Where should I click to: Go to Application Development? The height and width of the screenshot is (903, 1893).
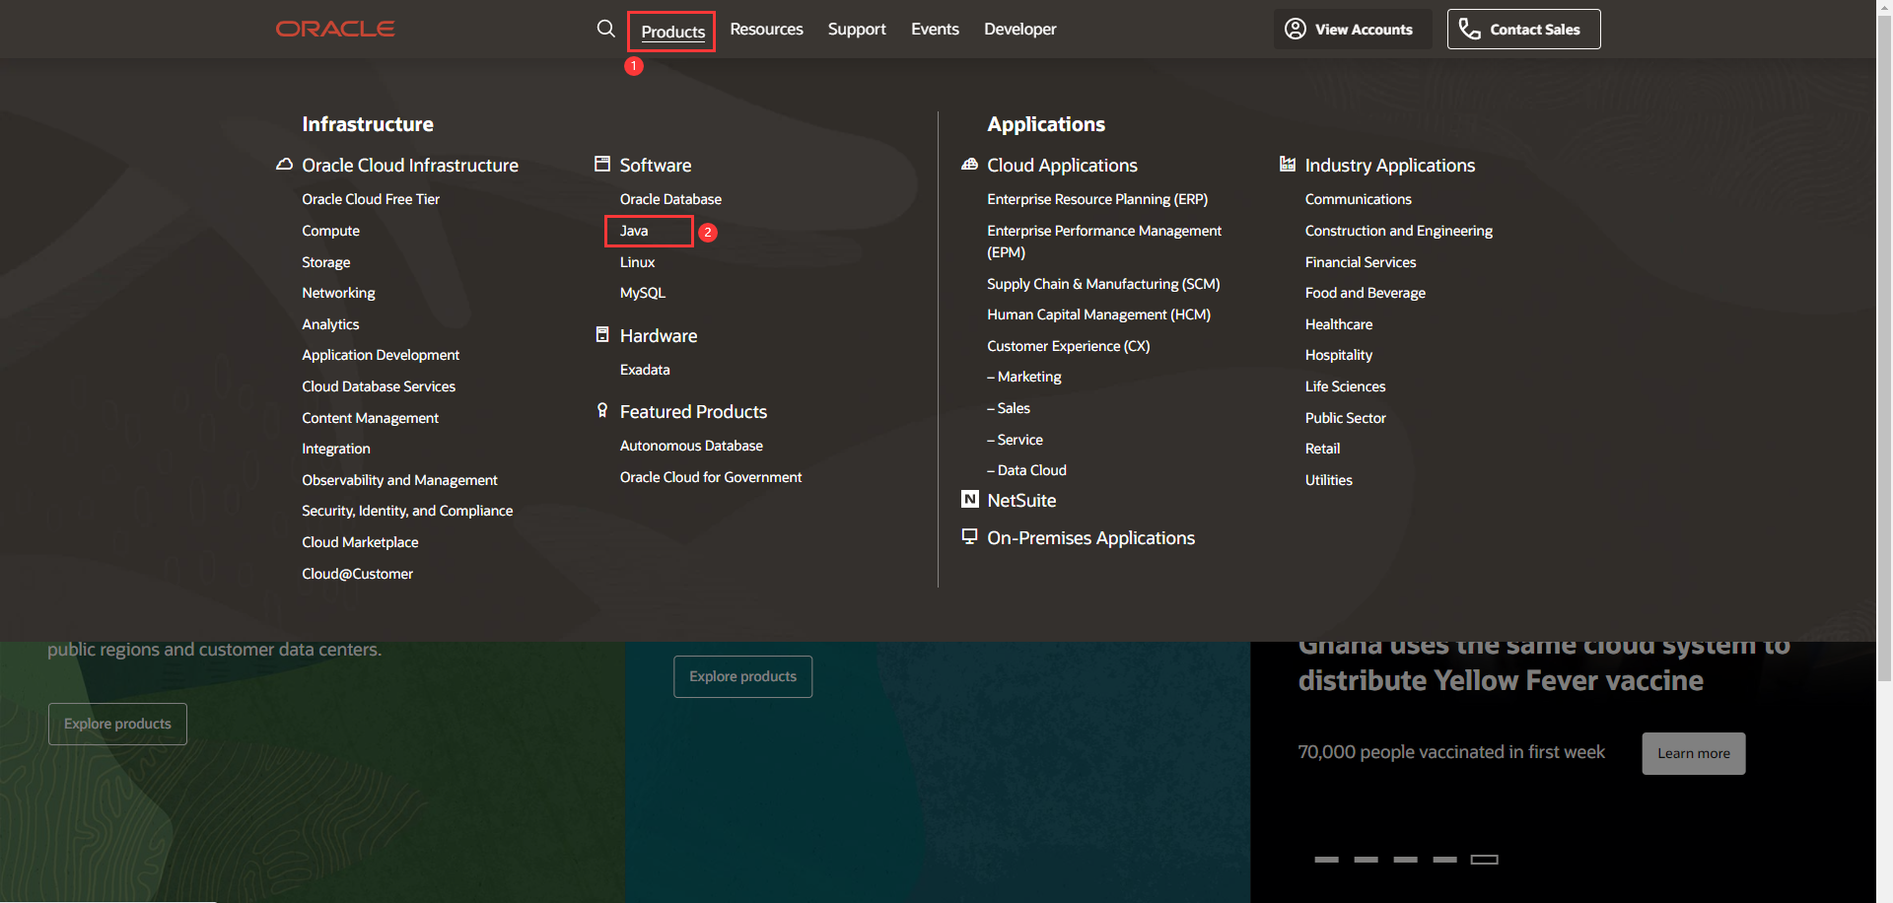point(381,355)
